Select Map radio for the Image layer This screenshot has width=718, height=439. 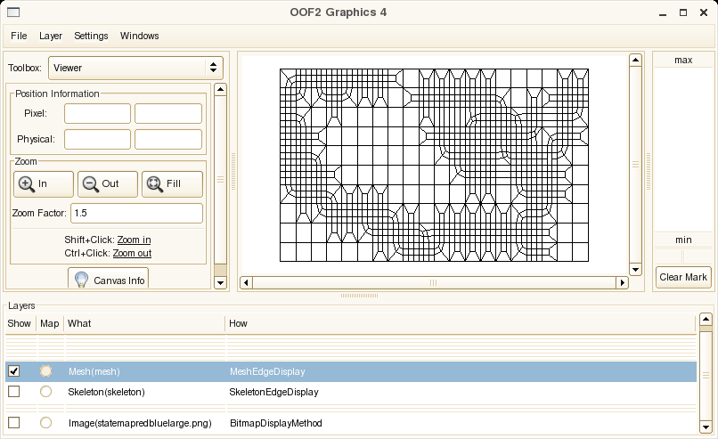[45, 422]
